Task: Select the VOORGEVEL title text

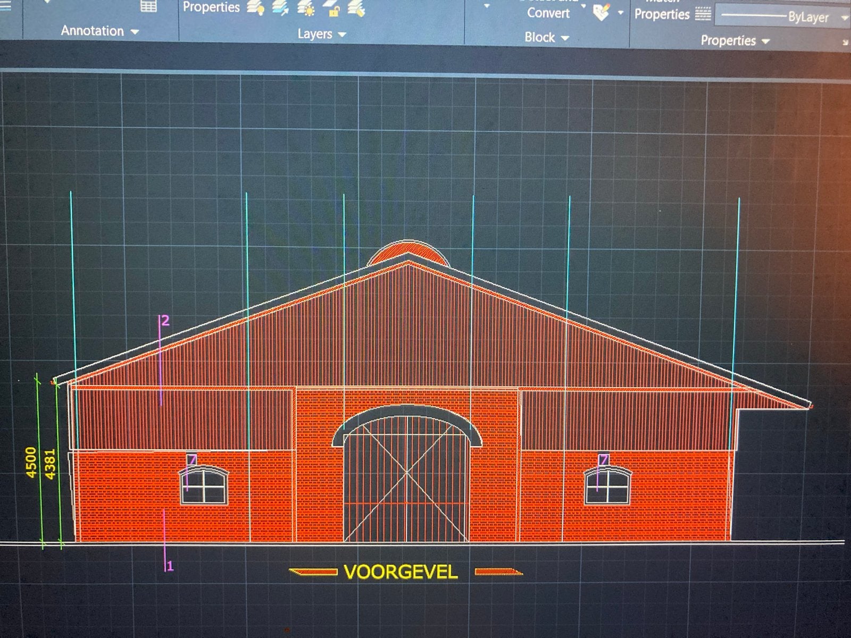Action: pyautogui.click(x=401, y=572)
